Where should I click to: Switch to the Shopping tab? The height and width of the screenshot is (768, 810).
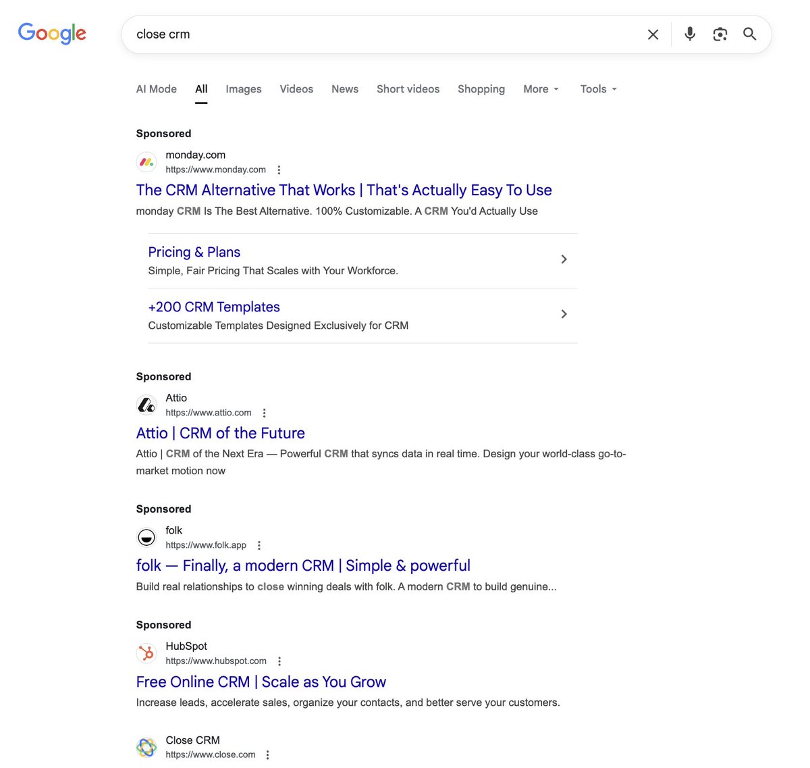481,89
